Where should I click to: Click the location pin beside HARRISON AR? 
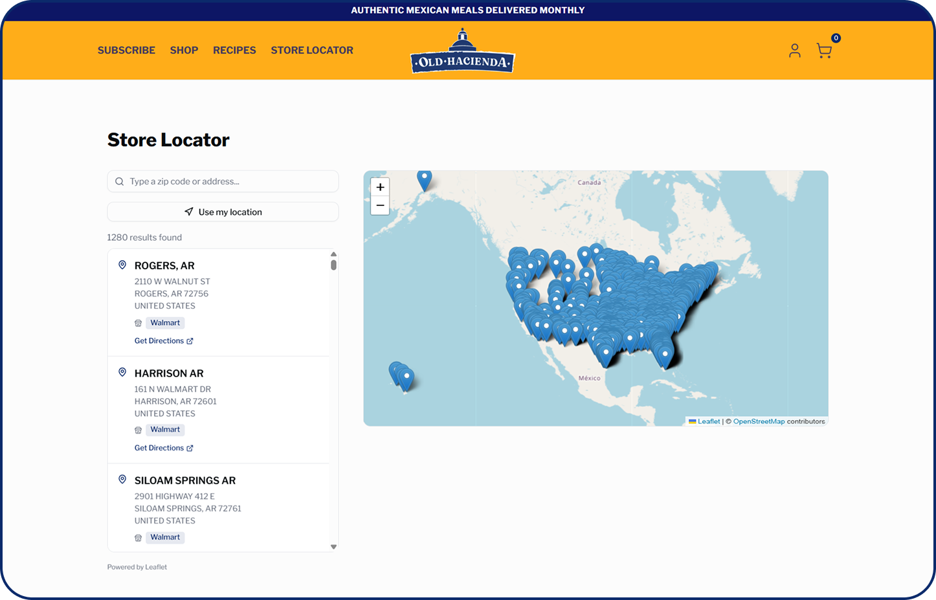click(122, 372)
